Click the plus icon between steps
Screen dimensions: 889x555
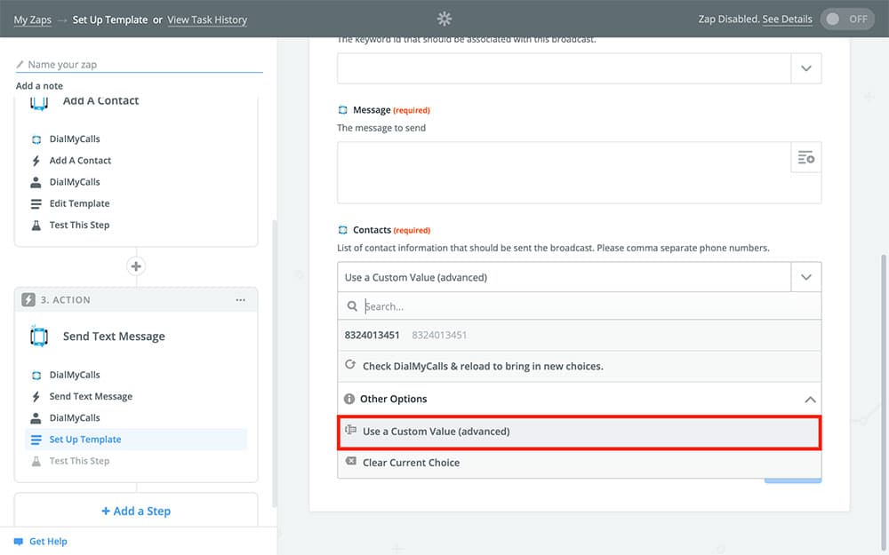136,266
